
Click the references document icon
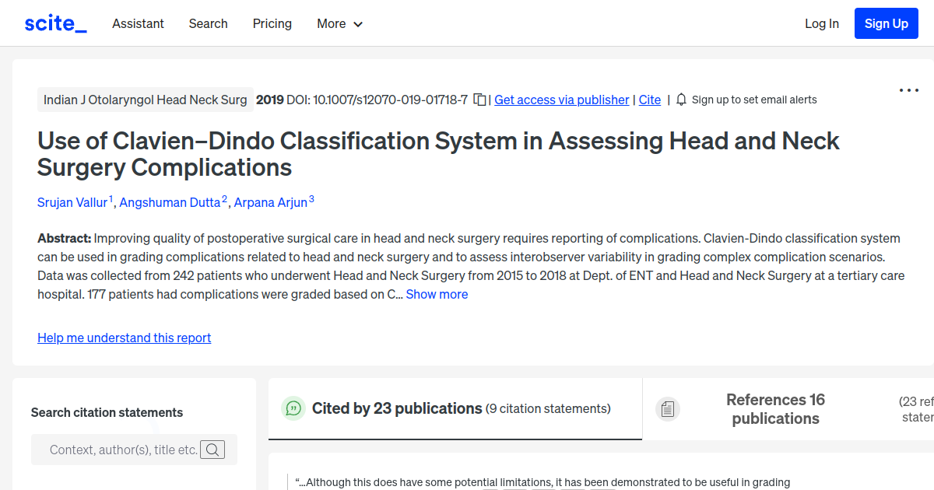point(668,408)
